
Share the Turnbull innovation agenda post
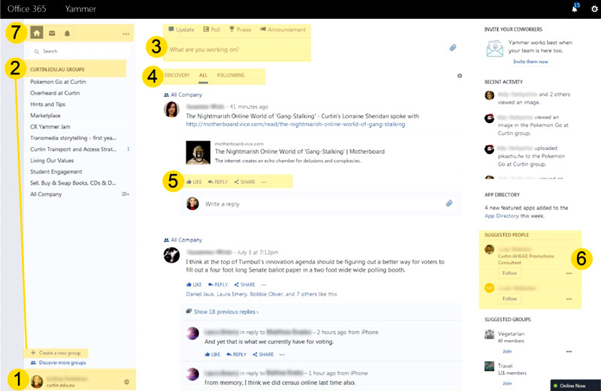[245, 284]
